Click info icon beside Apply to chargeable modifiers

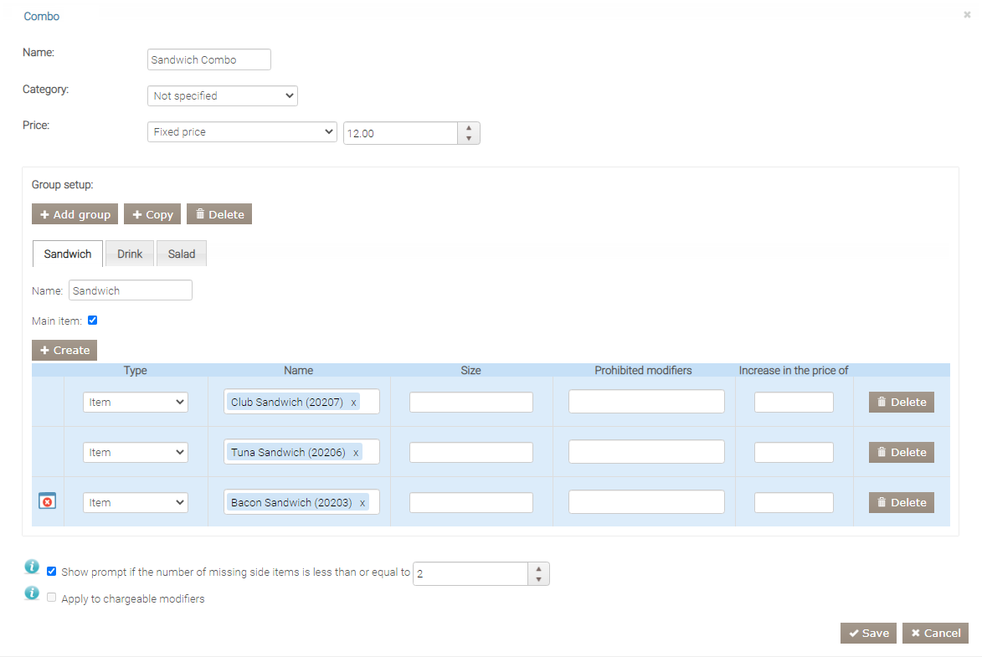click(32, 593)
